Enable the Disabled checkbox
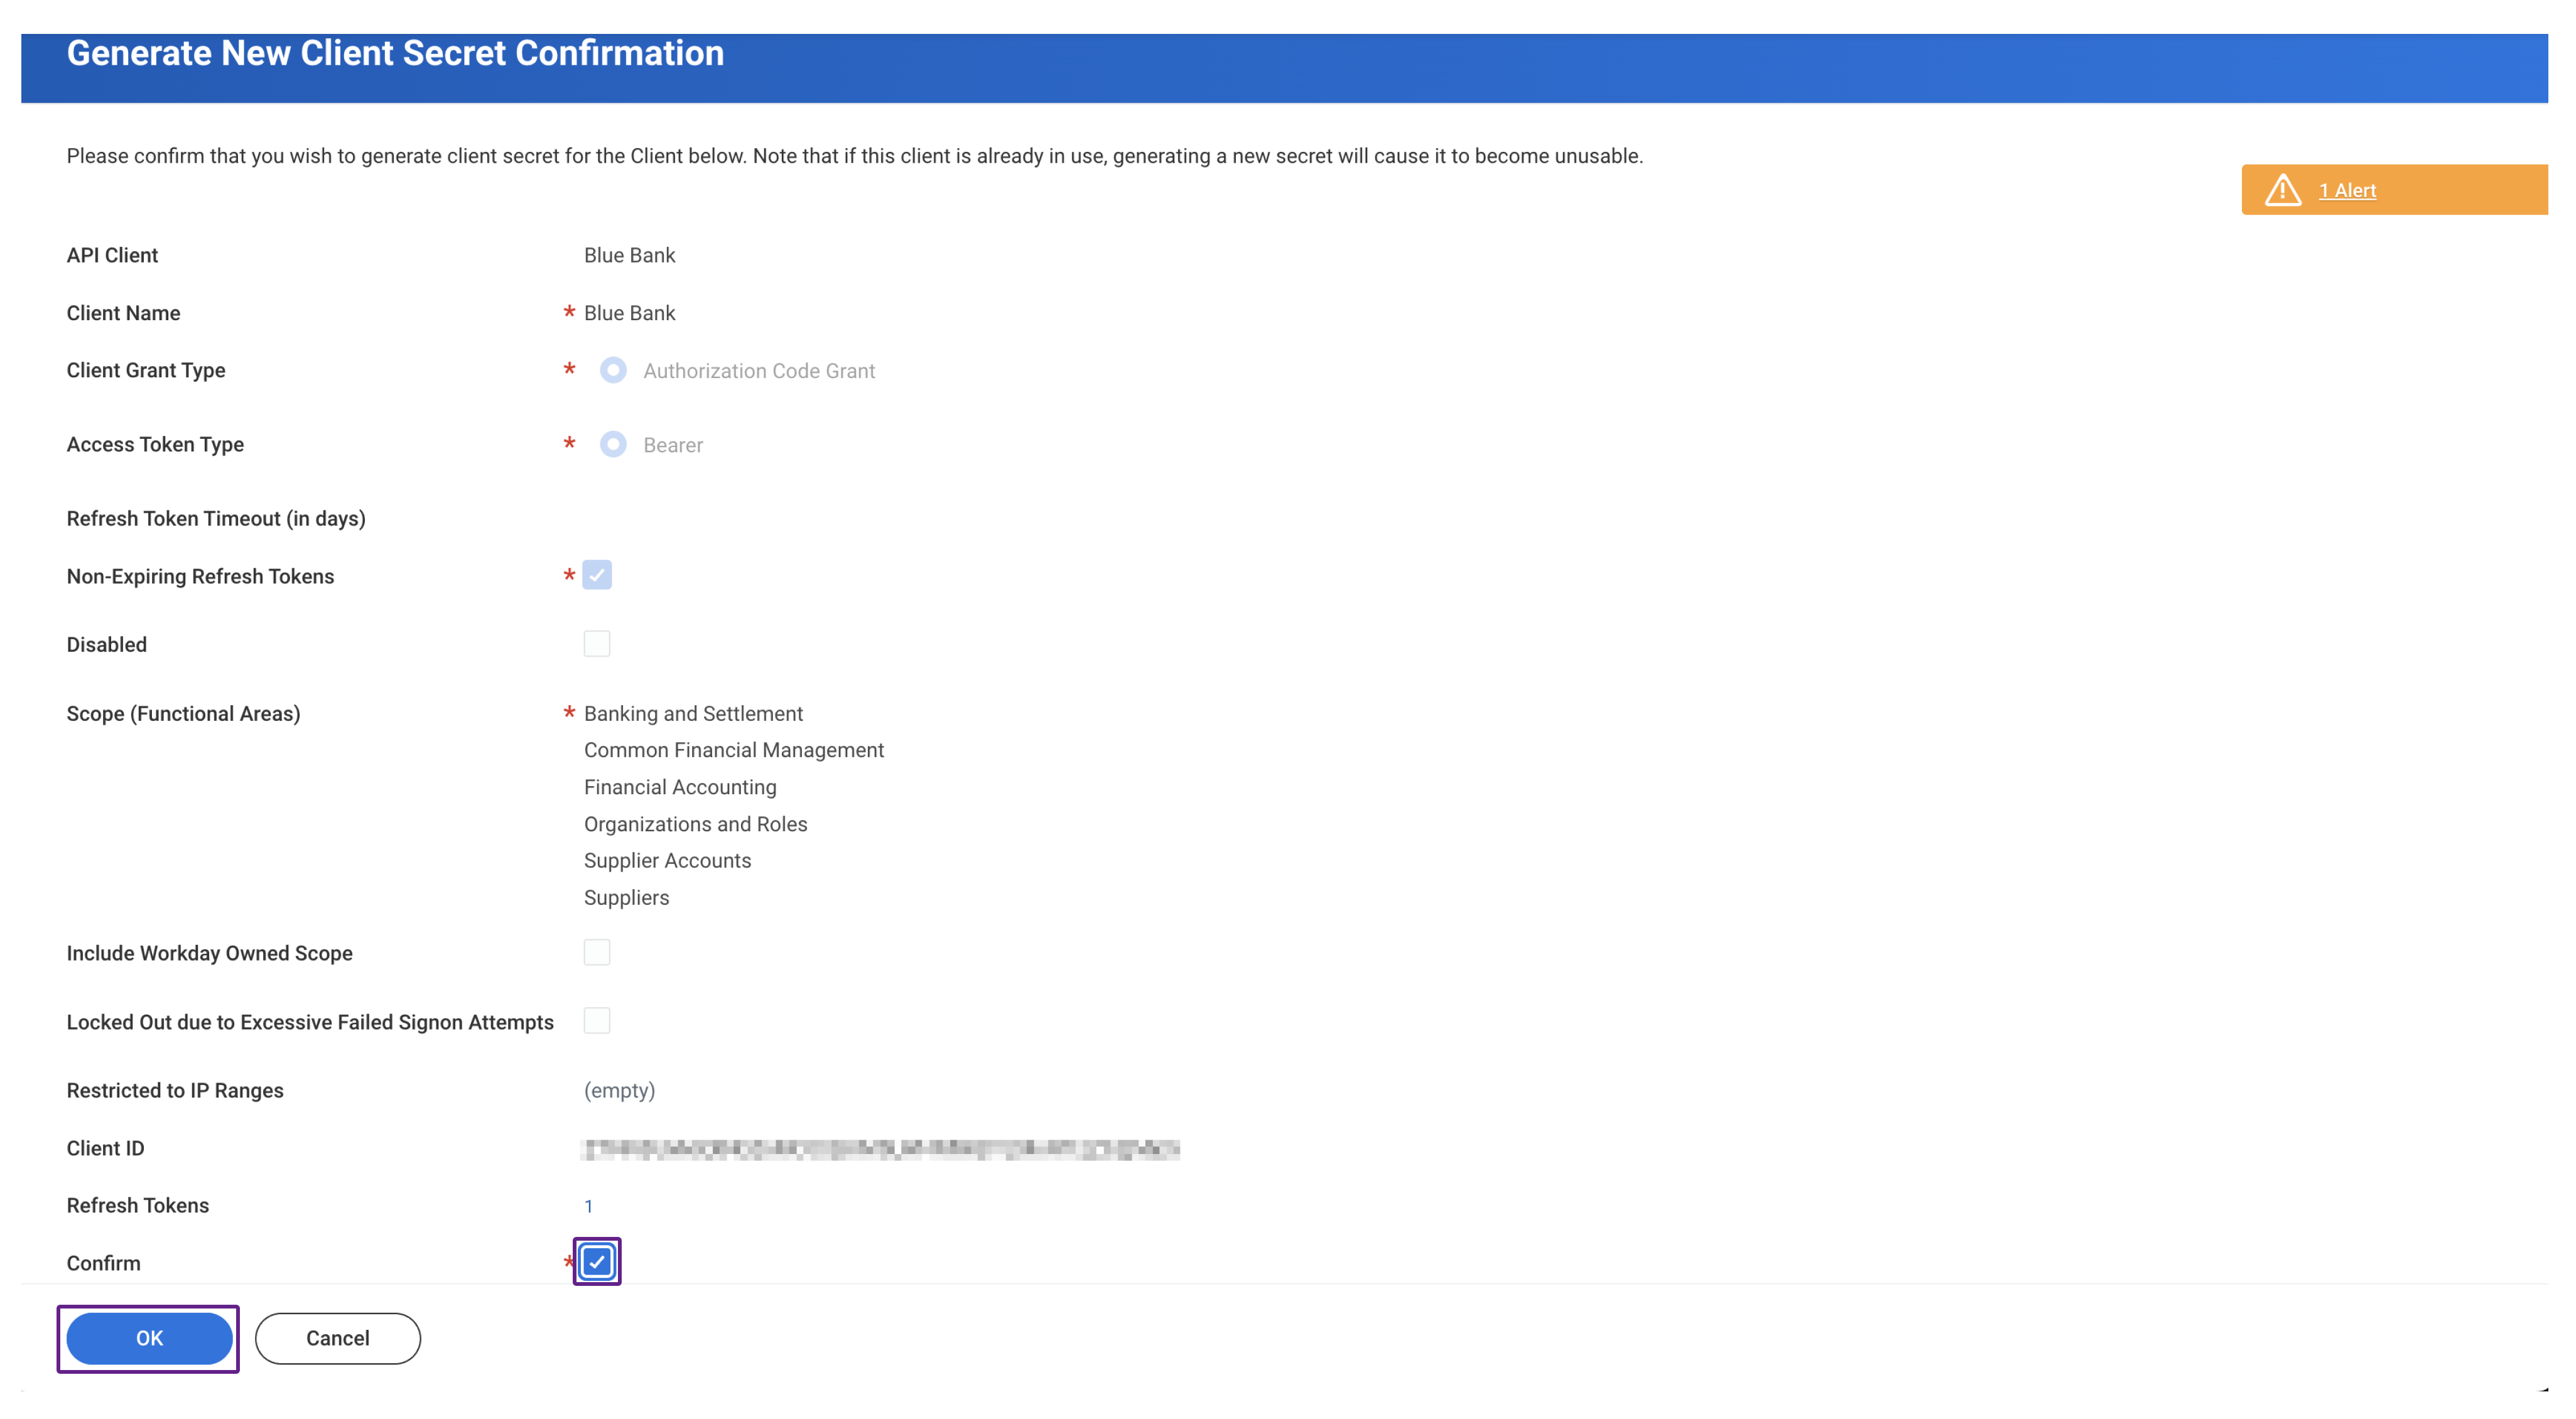This screenshot has width=2576, height=1419. click(x=597, y=643)
